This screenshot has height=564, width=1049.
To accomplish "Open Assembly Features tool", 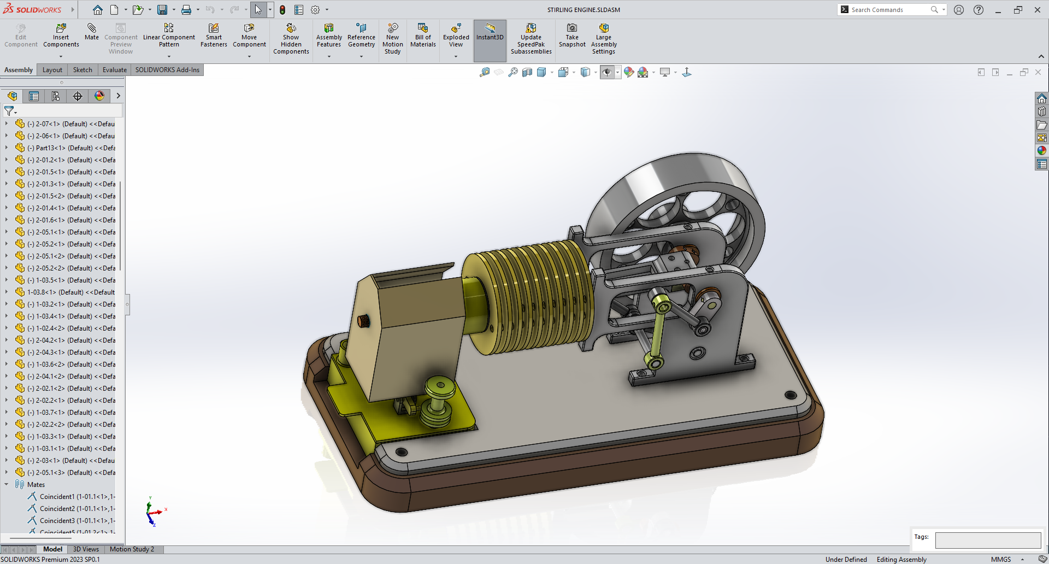I will click(329, 36).
